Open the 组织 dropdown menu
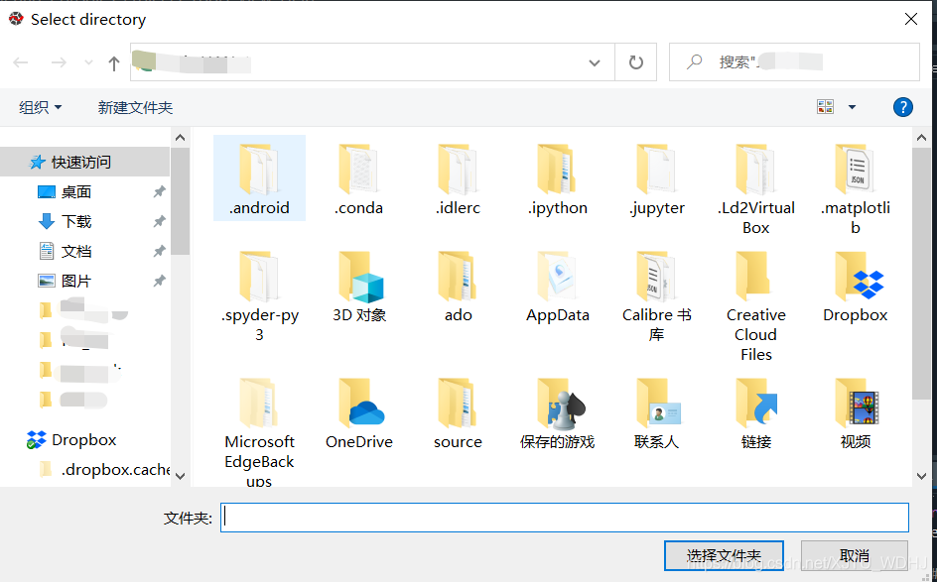The image size is (937, 582). 41,107
